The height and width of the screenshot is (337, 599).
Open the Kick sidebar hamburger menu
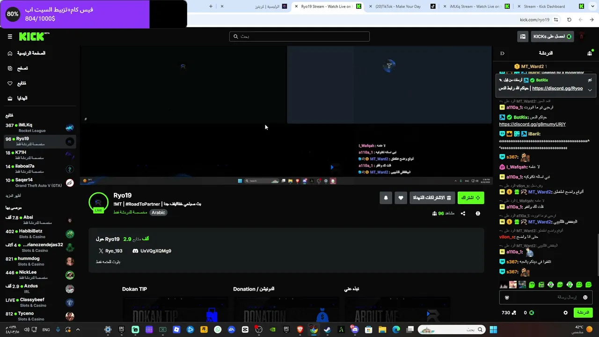point(10,37)
